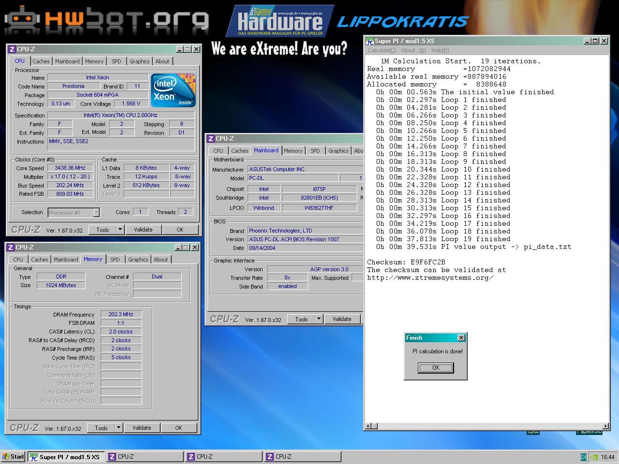
Task: Click the DRAM Frequency 202.3 MHz field
Action: (121, 315)
